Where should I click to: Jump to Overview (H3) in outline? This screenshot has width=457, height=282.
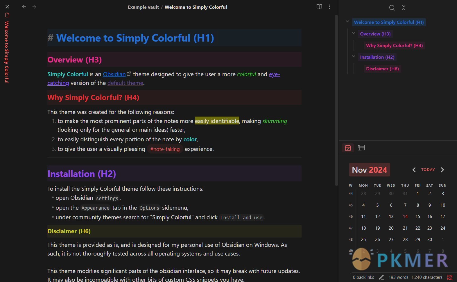point(375,34)
